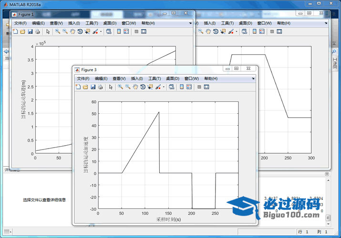This screenshot has width=341, height=238.
Task: Insert colorbar icon in Figure 3 toolbar
Action: point(182,87)
